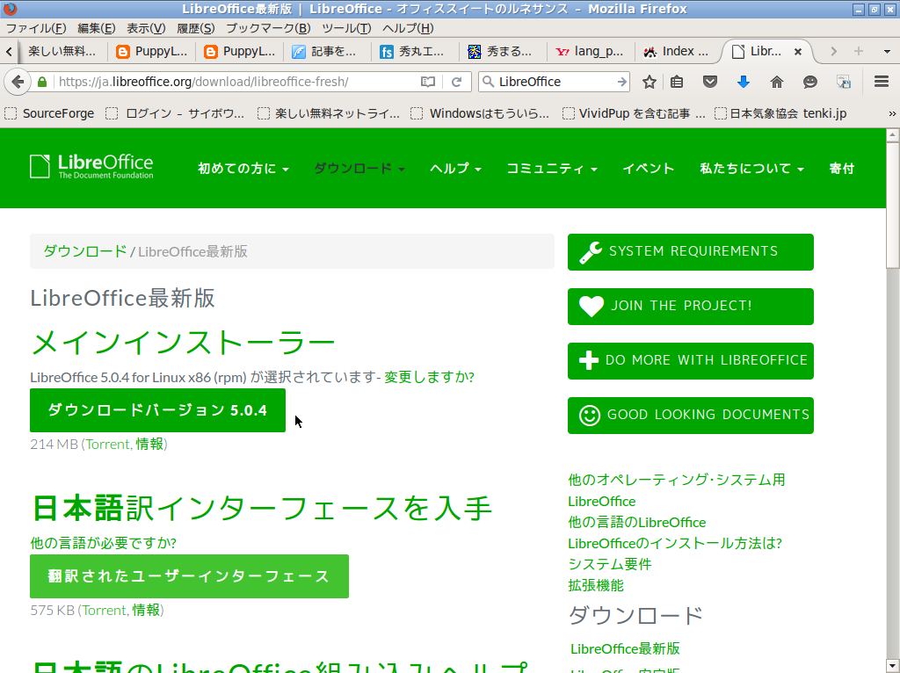This screenshot has width=900, height=673.
Task: Click the ダウンロード breadcrumb link
Action: point(85,251)
